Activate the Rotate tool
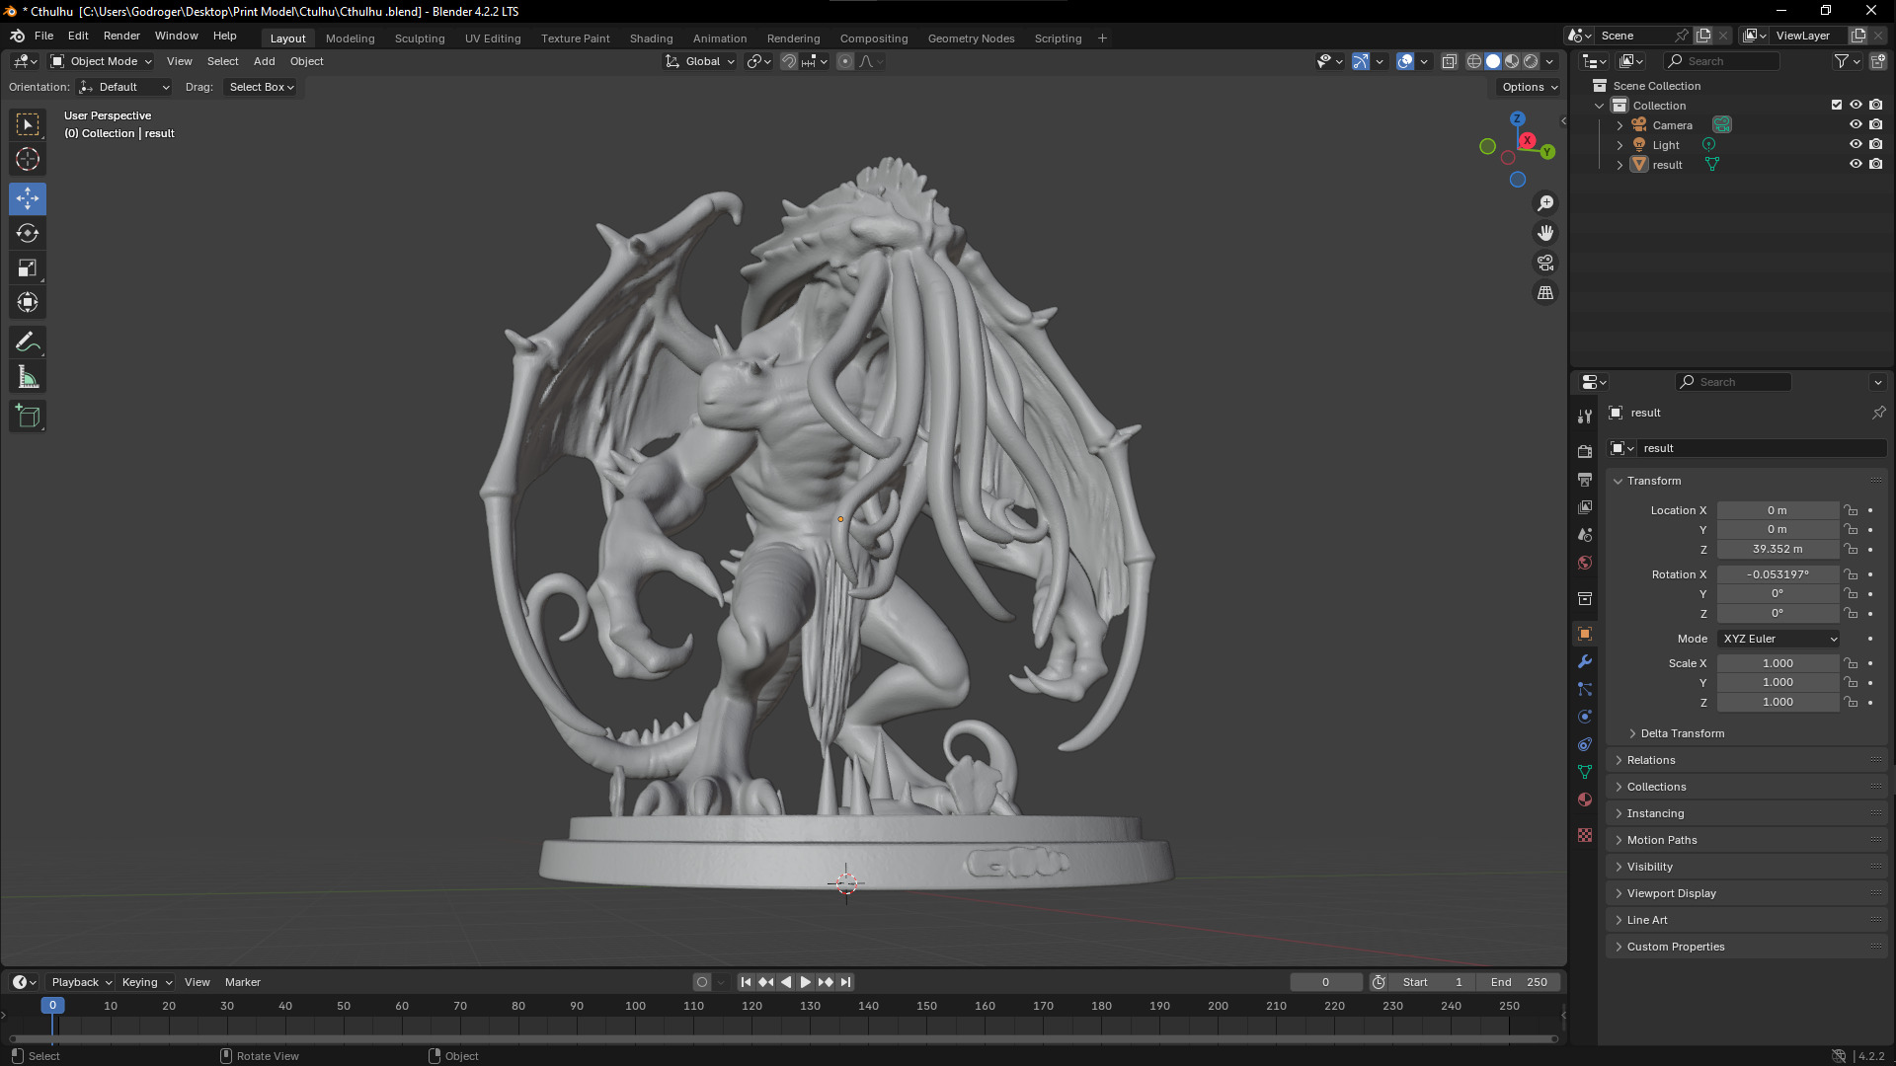Screen dimensions: 1896x1066 click(x=28, y=233)
